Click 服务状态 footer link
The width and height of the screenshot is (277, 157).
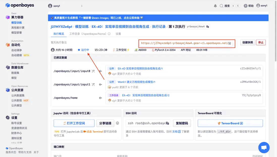(11, 152)
